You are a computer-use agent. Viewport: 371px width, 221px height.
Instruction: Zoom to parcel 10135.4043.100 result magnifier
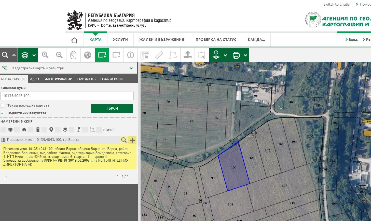[x=124, y=140]
